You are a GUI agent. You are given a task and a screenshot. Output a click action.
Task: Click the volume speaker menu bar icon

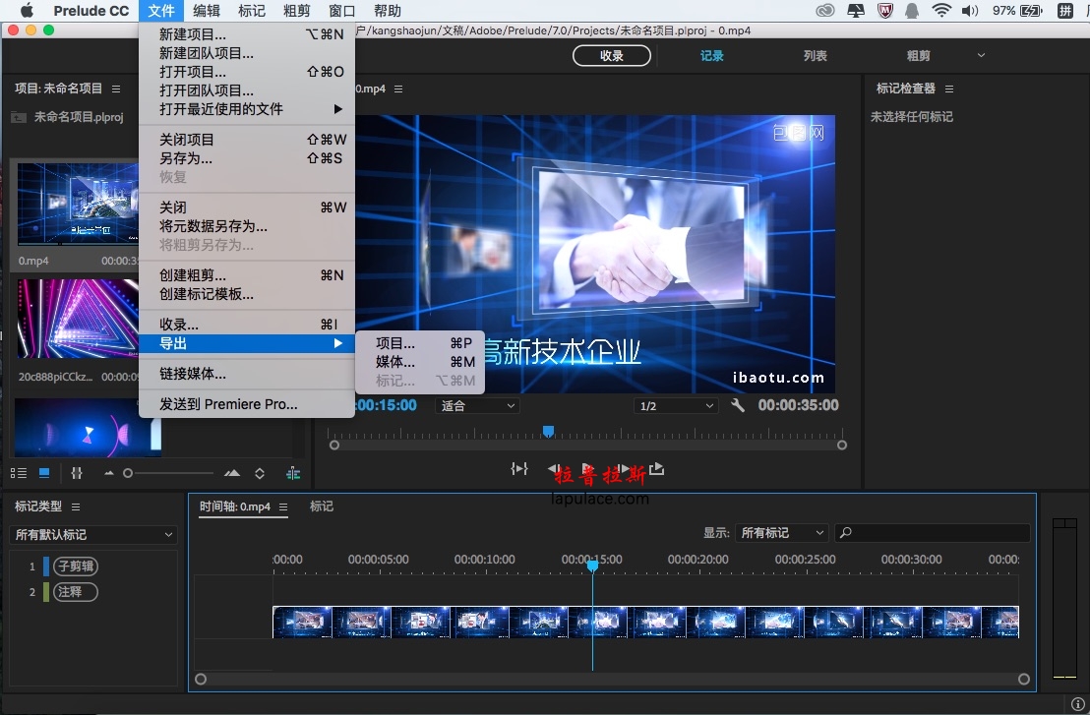pos(970,11)
